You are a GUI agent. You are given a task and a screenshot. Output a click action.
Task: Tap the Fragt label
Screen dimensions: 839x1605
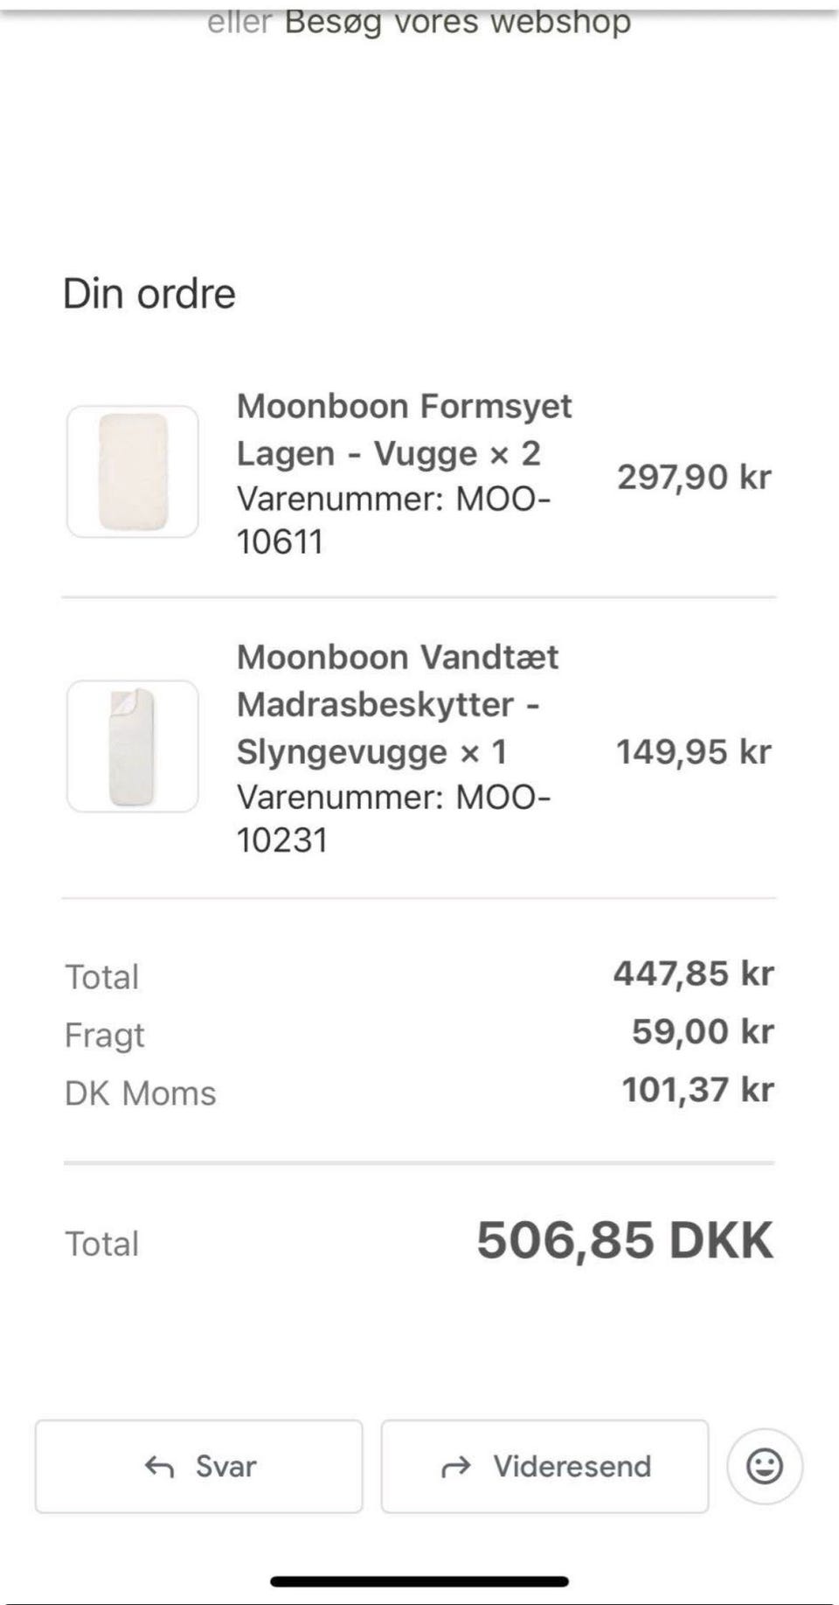point(105,1036)
